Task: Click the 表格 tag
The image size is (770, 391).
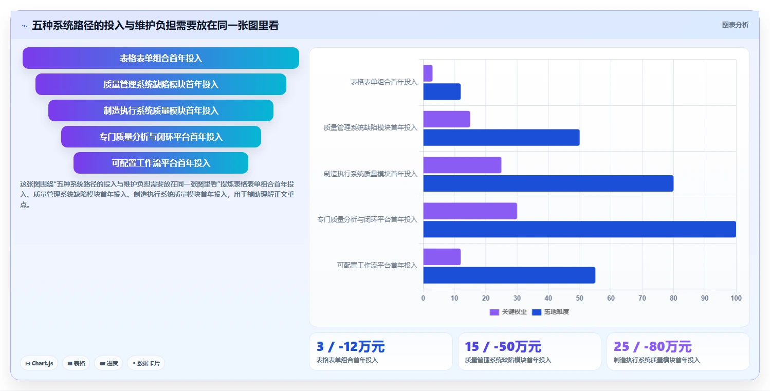Action: coord(76,363)
